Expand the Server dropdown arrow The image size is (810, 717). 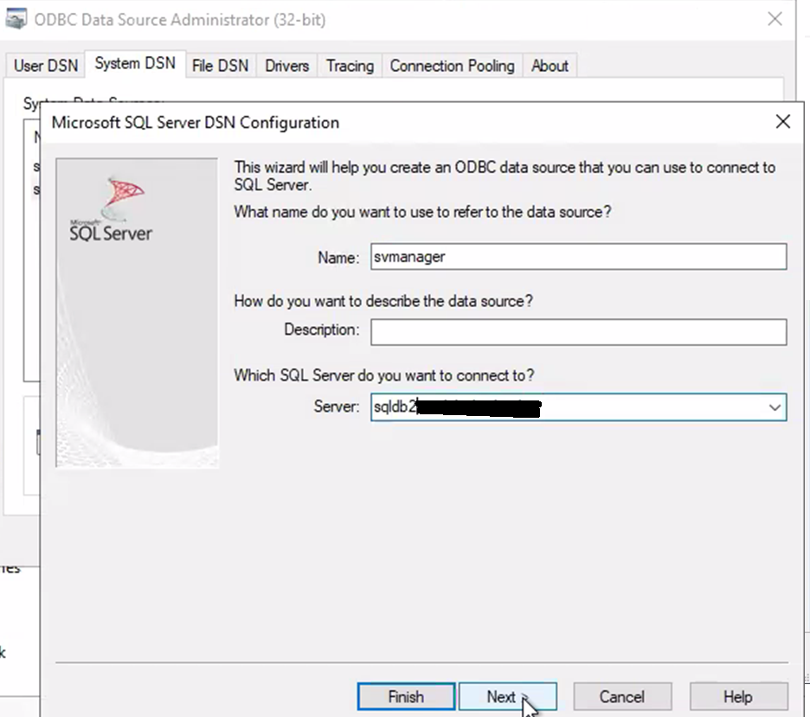pos(775,407)
